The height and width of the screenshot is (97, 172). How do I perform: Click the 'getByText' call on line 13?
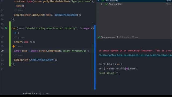pos(38,15)
